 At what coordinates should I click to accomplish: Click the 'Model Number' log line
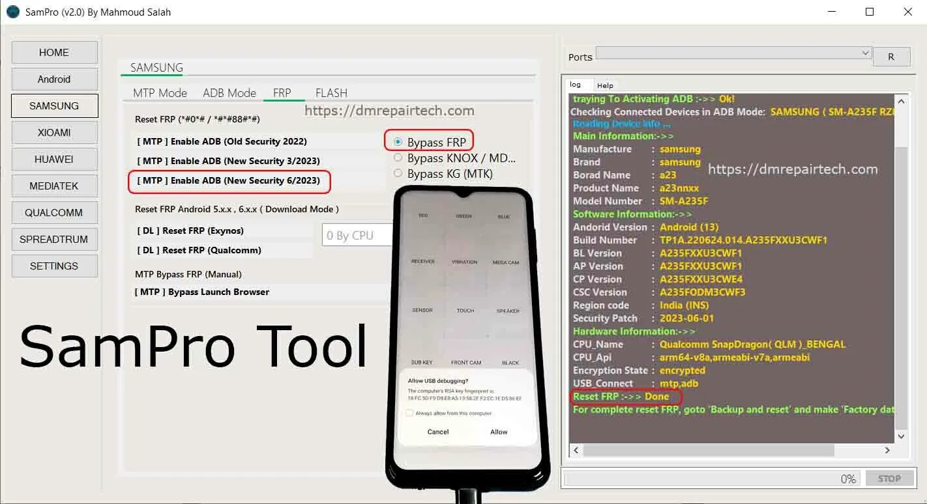(x=640, y=201)
